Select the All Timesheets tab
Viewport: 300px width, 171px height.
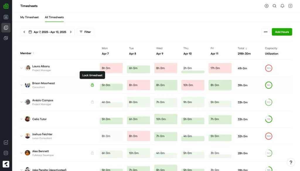(x=54, y=17)
